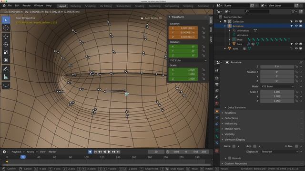305x171 pixels.
Task: Open the Marker menu in timeline
Action: coord(52,152)
